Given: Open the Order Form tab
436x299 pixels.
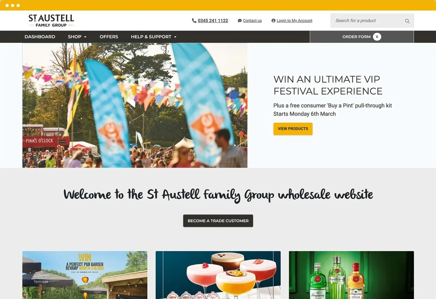Looking at the screenshot, I should 362,37.
